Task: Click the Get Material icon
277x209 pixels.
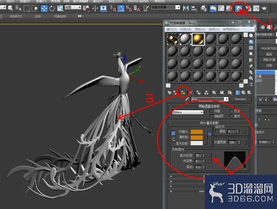Action: point(169,93)
